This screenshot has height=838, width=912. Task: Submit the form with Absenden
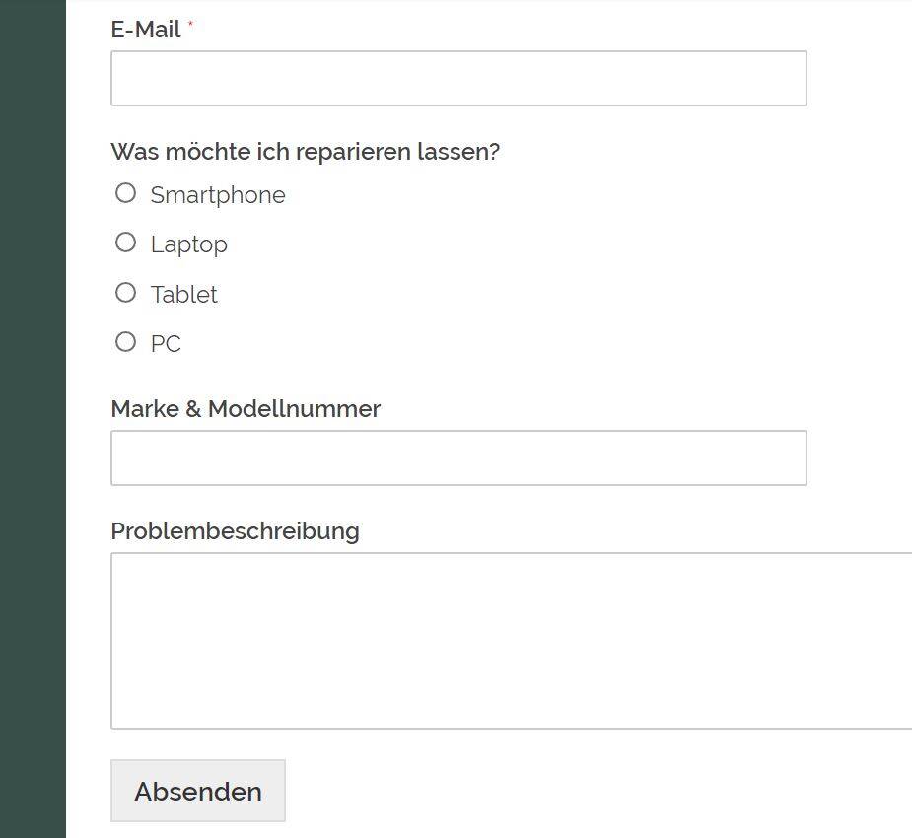coord(198,791)
